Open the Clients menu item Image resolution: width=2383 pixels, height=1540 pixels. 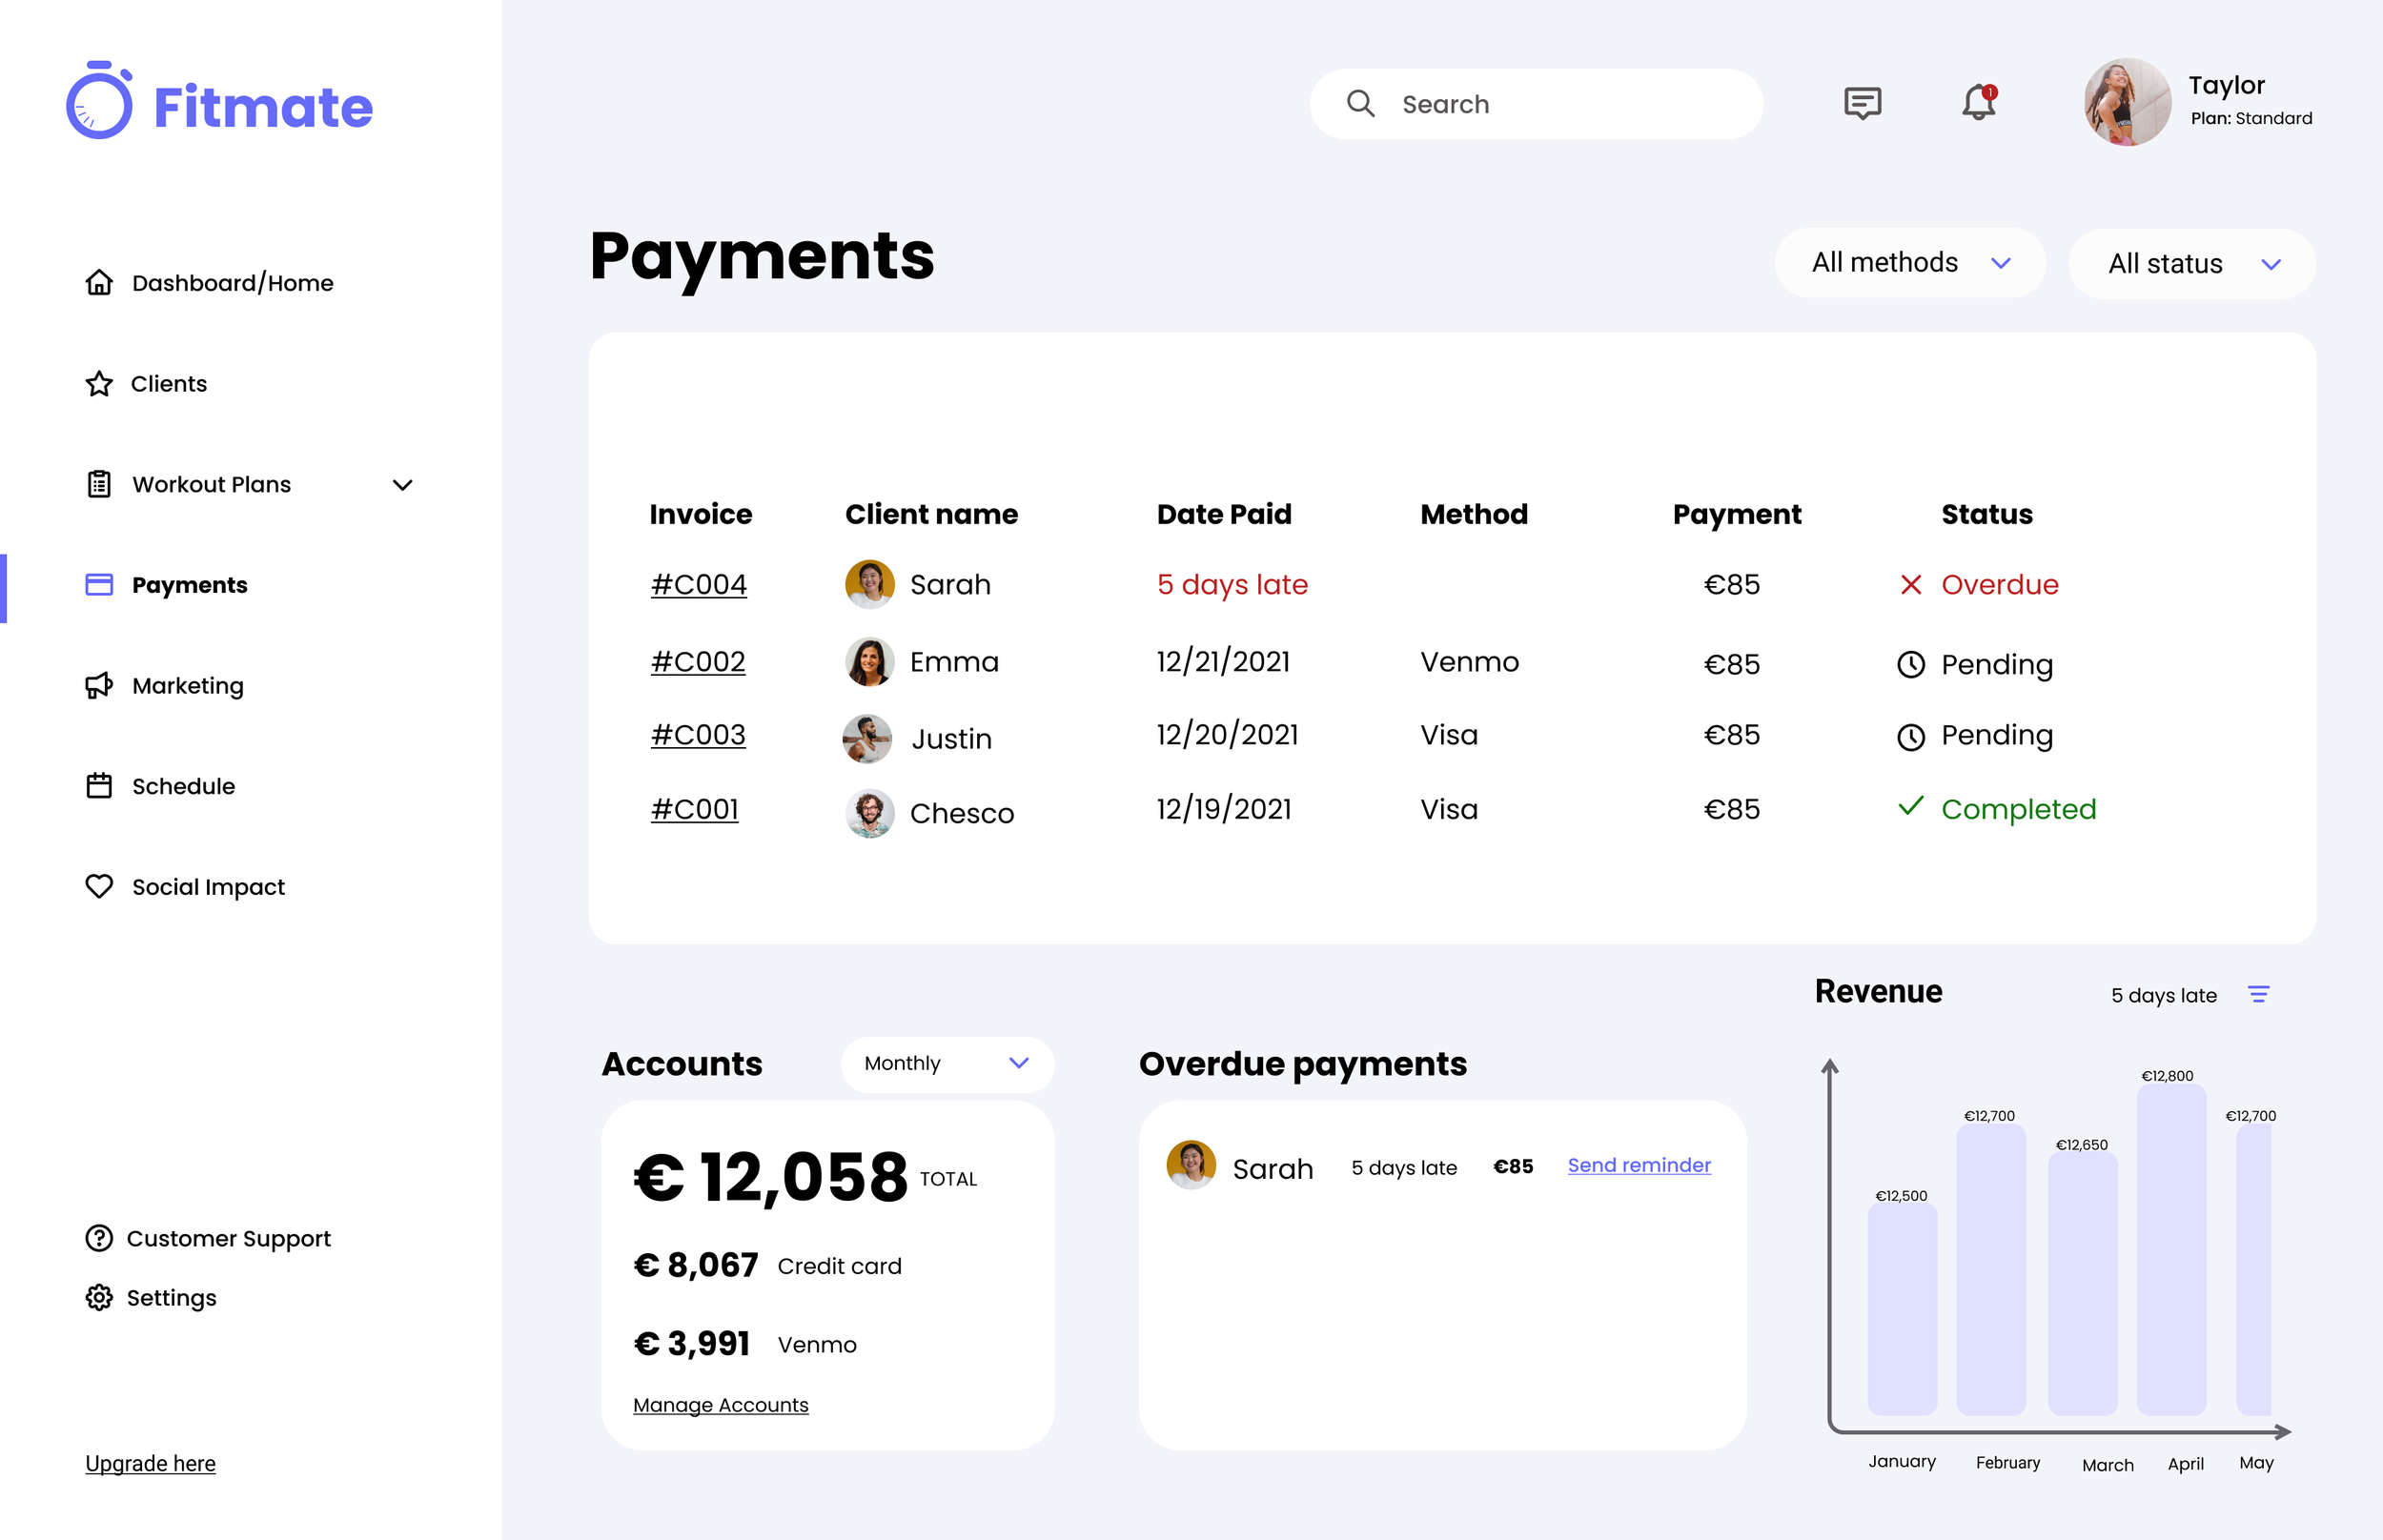click(x=168, y=384)
